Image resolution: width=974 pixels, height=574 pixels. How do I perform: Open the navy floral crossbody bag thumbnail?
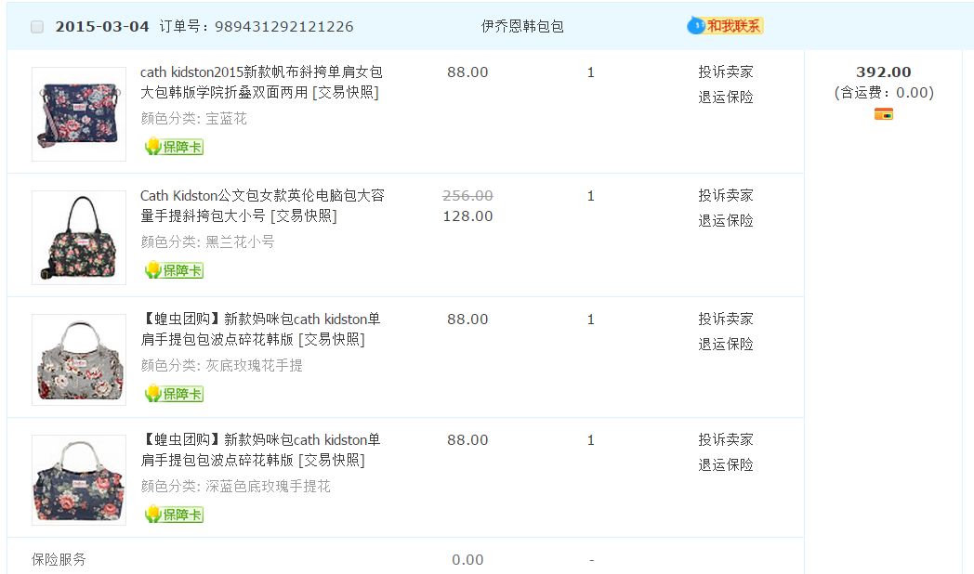point(79,114)
